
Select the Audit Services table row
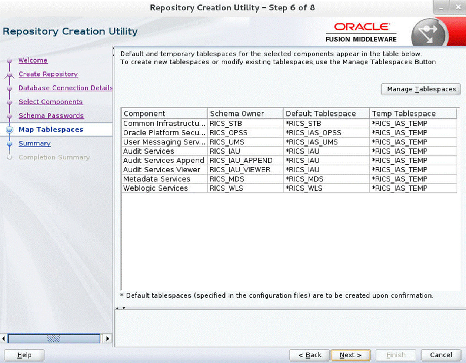pos(222,151)
